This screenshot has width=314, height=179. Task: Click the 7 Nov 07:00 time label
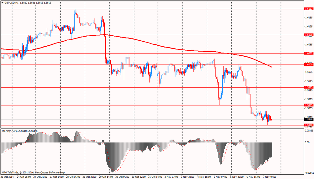click(x=270, y=177)
